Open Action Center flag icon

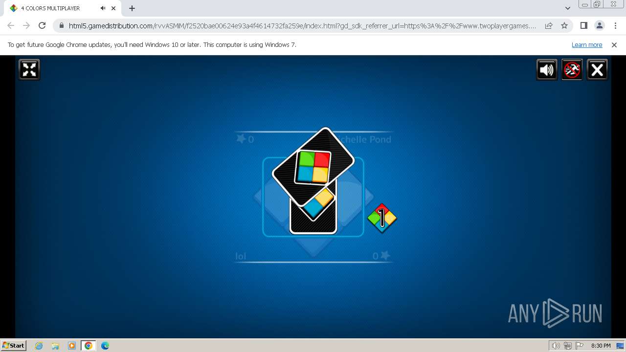click(x=580, y=346)
